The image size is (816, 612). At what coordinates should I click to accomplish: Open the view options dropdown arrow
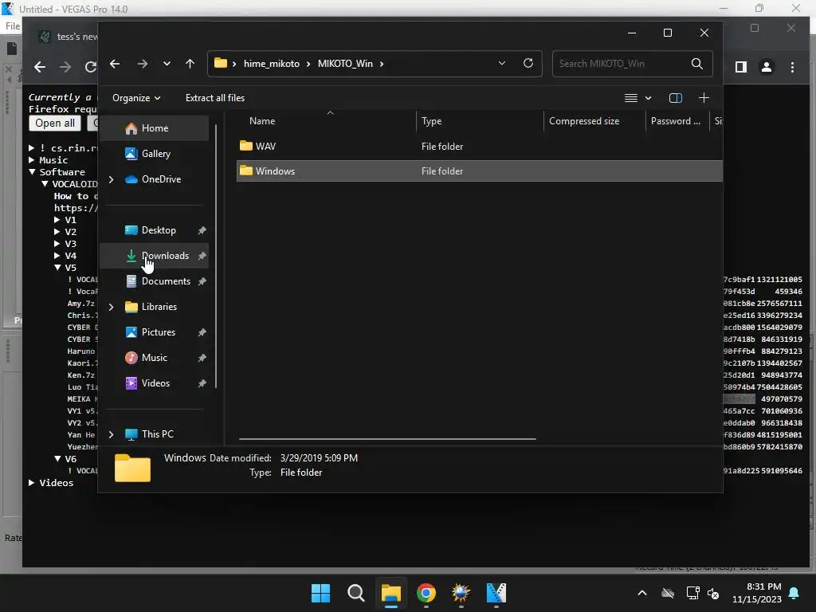(x=648, y=98)
